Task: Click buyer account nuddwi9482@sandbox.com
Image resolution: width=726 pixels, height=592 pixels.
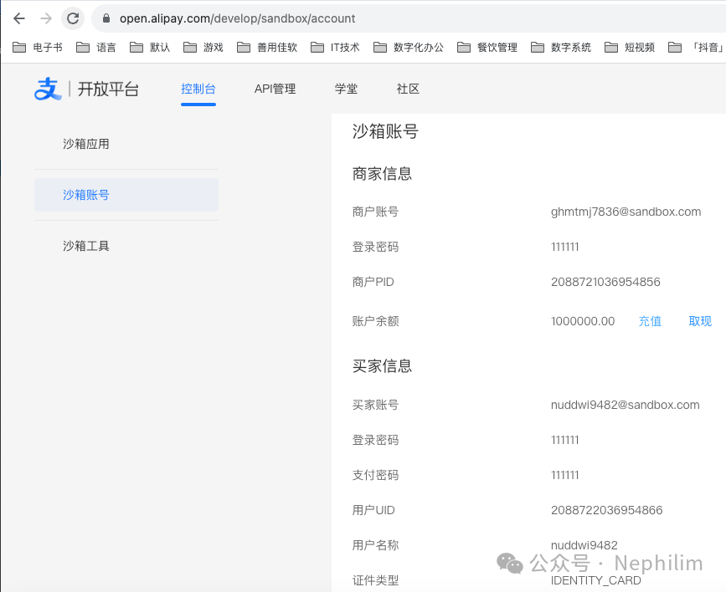Action: click(x=625, y=405)
